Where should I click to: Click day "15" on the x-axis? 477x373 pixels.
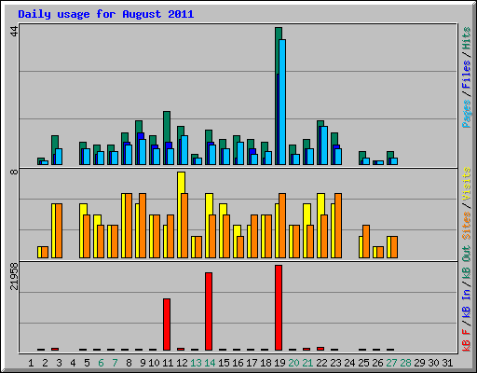224,363
